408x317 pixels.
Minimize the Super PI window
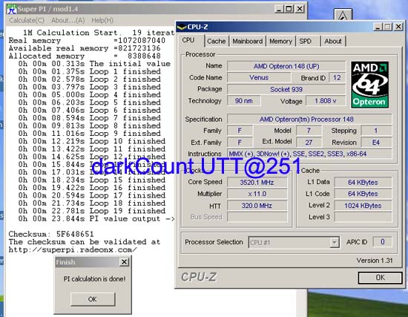click(279, 9)
